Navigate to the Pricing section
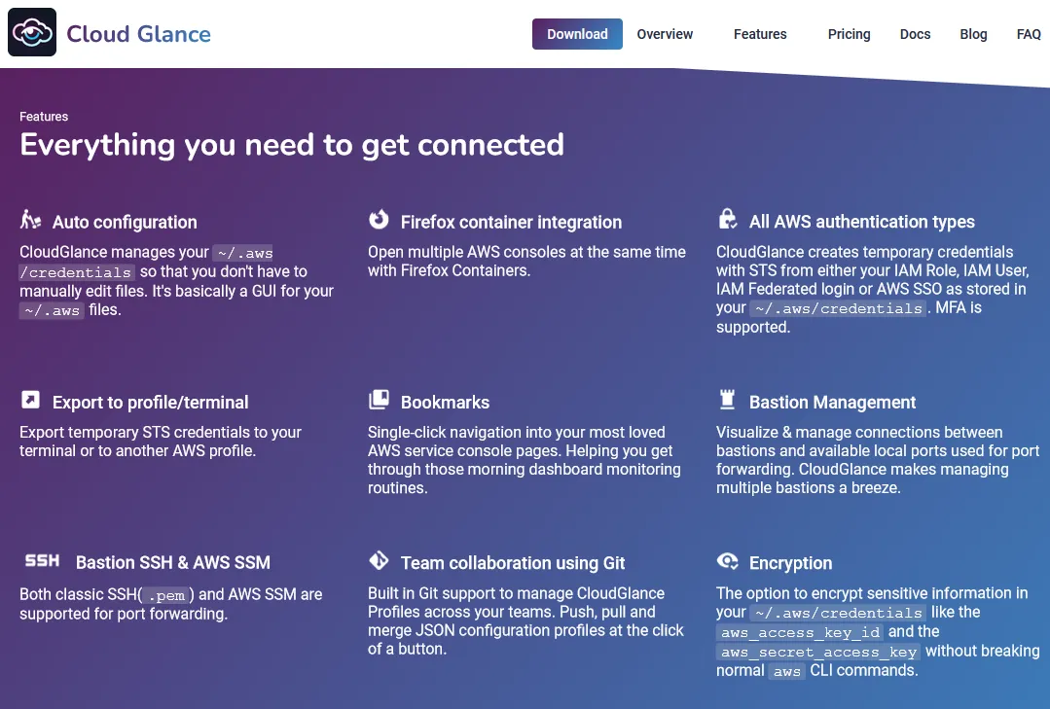1050x709 pixels. 848,34
